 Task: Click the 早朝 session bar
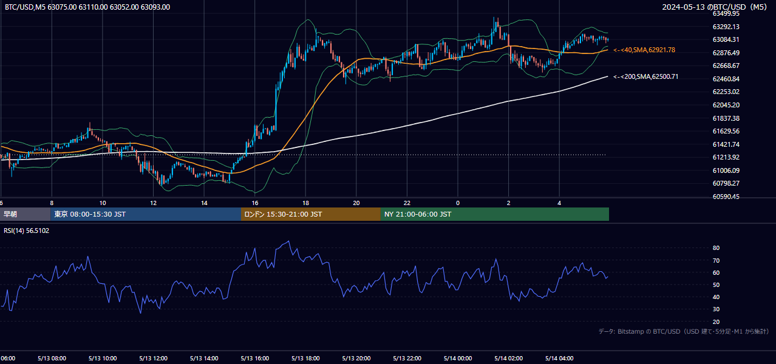(25, 214)
